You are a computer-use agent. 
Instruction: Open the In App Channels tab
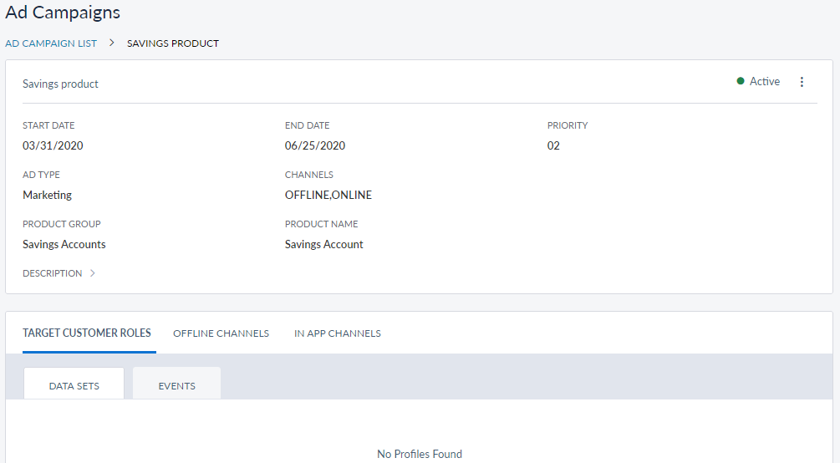point(338,333)
